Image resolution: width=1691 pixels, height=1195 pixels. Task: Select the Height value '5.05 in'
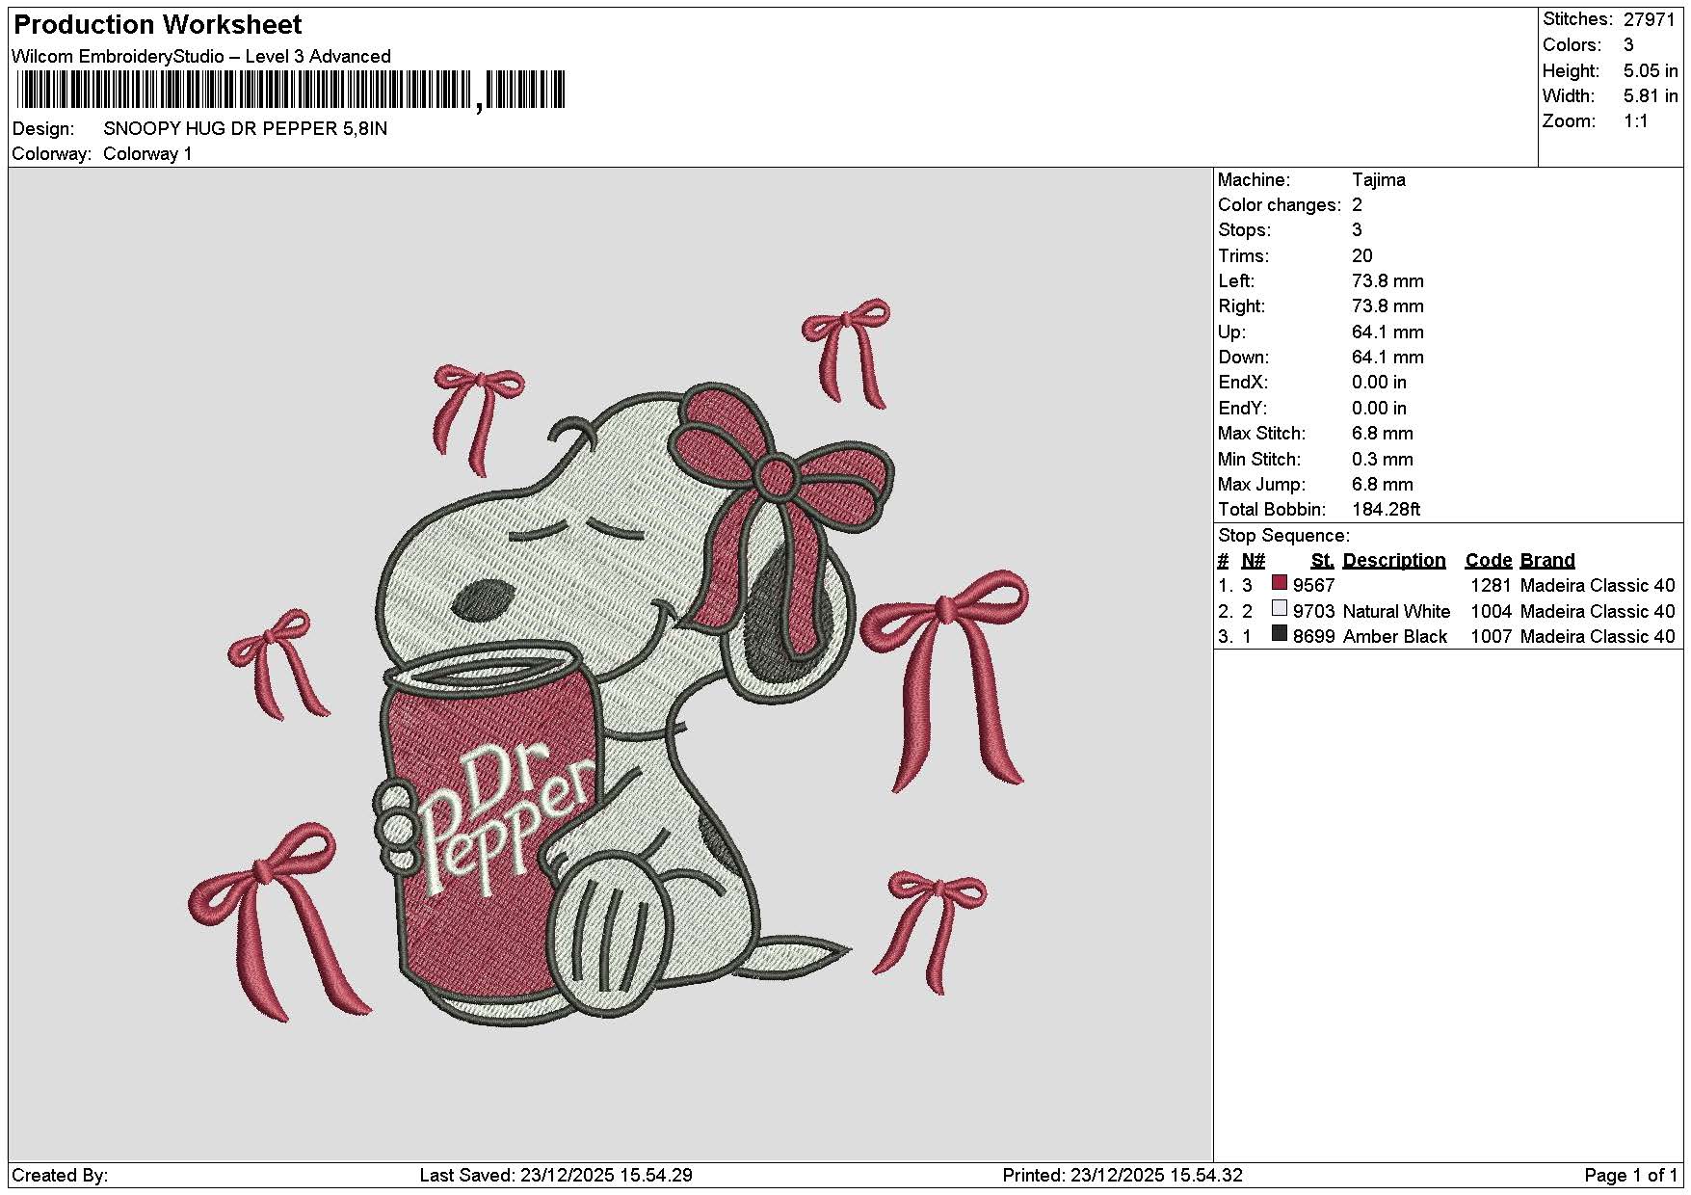pyautogui.click(x=1651, y=71)
